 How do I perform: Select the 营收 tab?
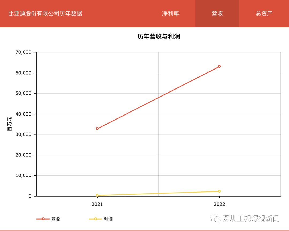coord(217,14)
